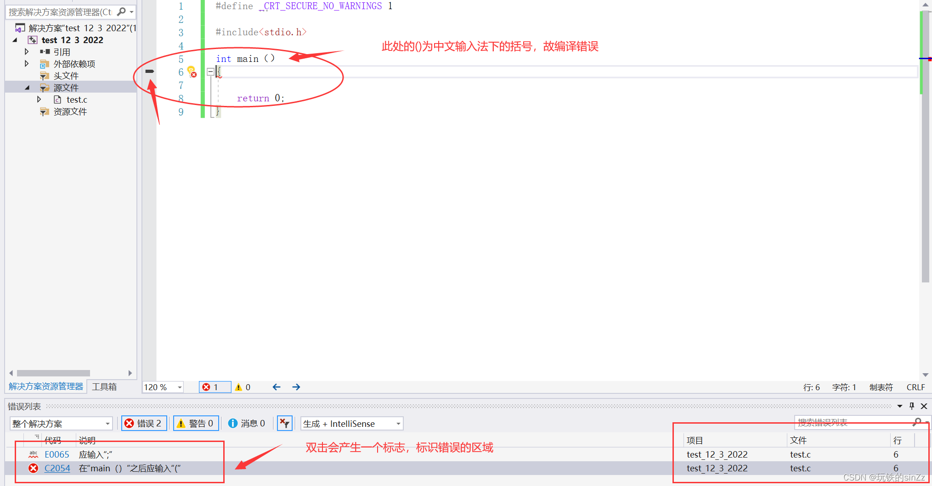Click the red error icon for C2054
932x486 pixels.
[34, 468]
